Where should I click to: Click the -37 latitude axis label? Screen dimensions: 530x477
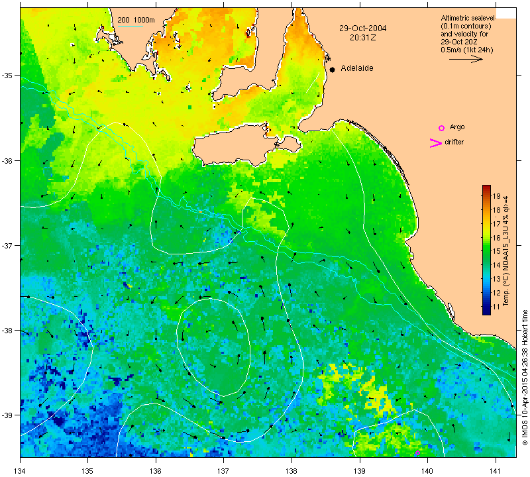[x=7, y=245]
